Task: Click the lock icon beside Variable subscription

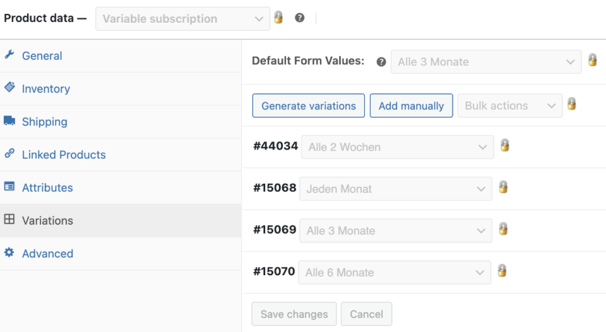Action: [x=278, y=18]
